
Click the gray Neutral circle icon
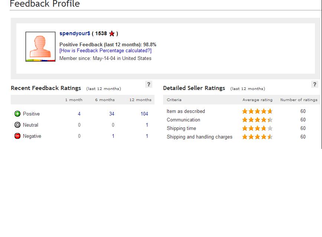coord(17,125)
